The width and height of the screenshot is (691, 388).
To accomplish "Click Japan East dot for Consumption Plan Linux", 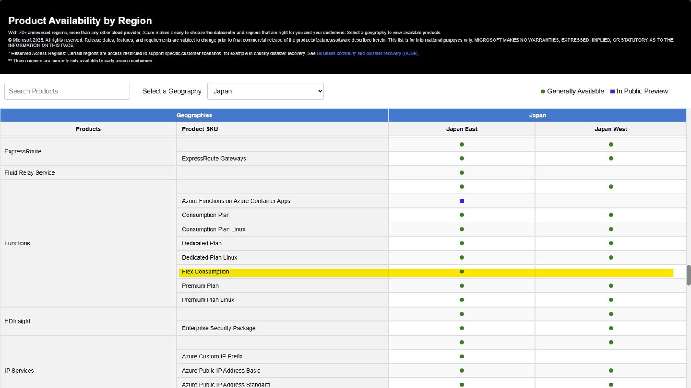I will (462, 229).
